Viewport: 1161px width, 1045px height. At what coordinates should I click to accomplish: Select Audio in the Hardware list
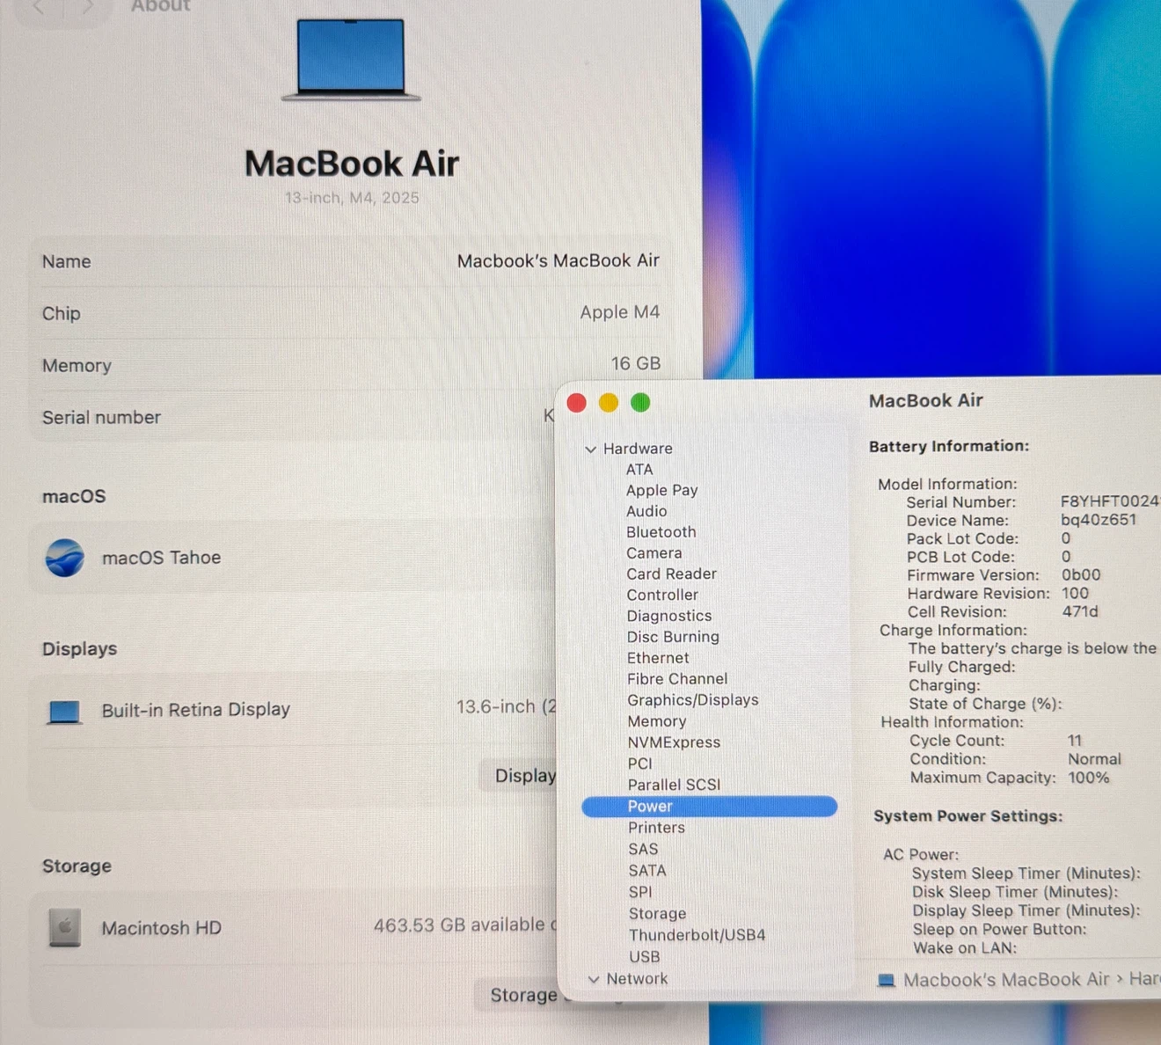[646, 511]
